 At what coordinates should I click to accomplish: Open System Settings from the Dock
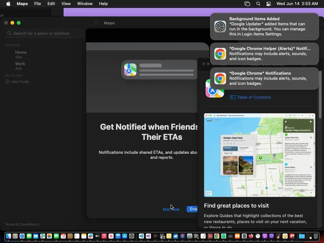coord(132,236)
